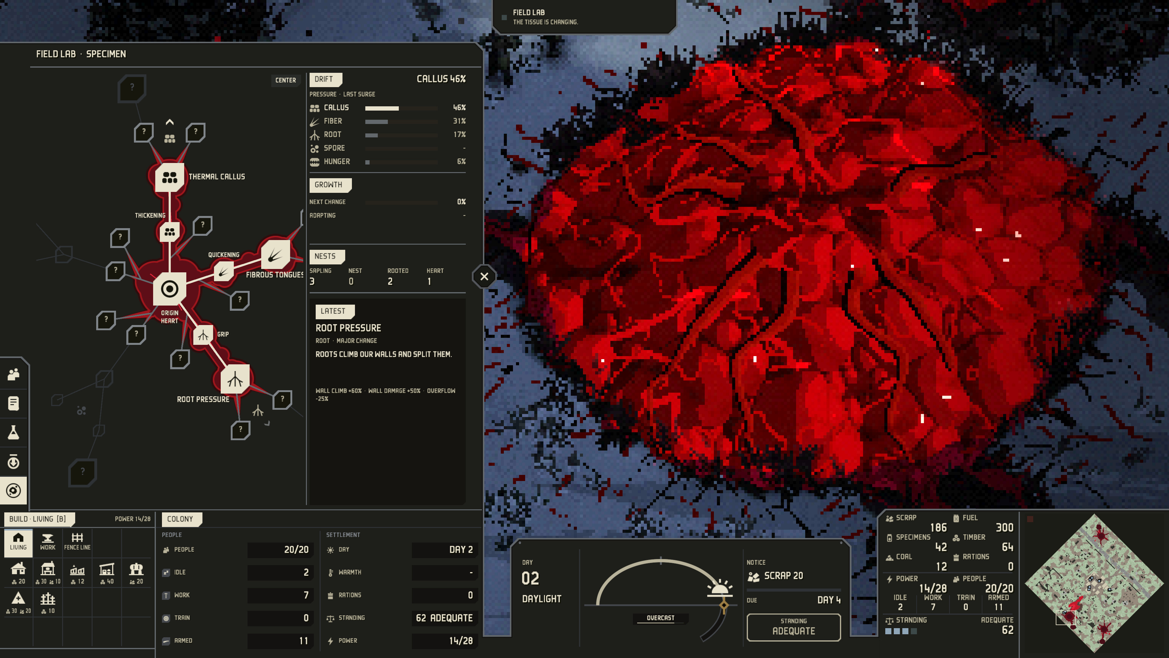Choose the tank building costing 20
This screenshot has height=658, width=1169.
tap(136, 573)
